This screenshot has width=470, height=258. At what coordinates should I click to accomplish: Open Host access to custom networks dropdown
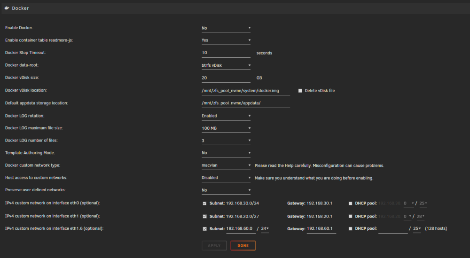(x=226, y=178)
